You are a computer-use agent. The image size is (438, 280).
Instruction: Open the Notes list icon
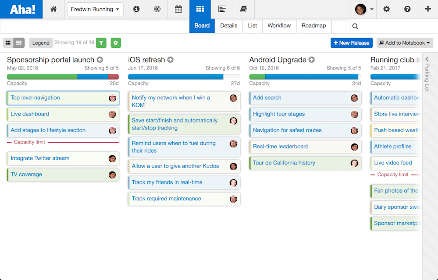pos(222,9)
